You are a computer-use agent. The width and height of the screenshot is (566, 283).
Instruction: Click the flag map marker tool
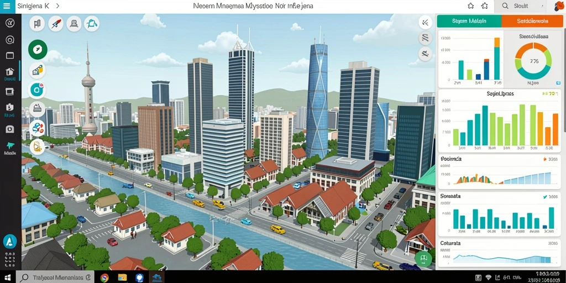coord(37,24)
